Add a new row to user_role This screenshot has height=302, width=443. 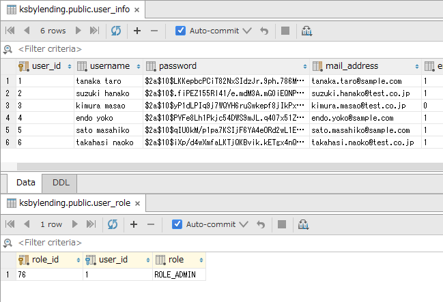134,224
